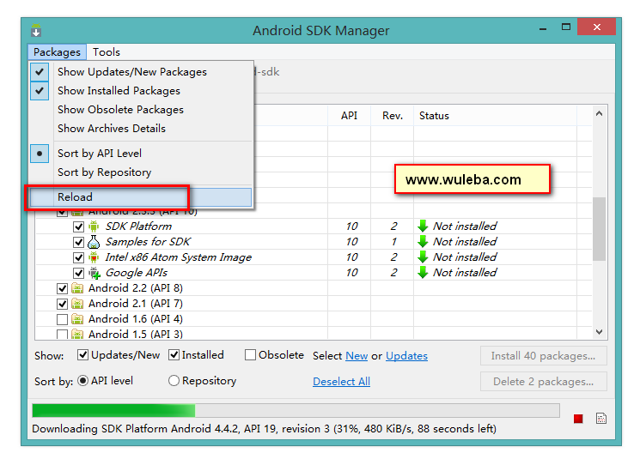This screenshot has width=640, height=465.
Task: Click the scrollbar up arrow
Action: point(599,114)
